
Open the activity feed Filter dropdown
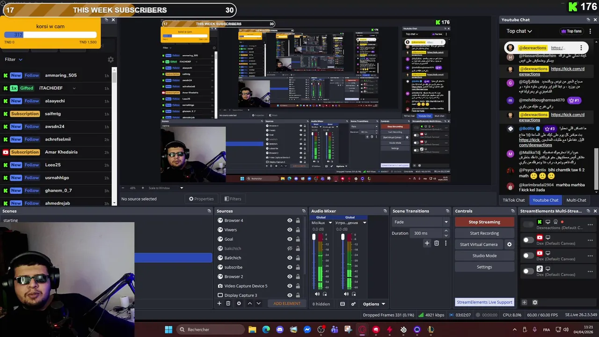click(x=14, y=59)
